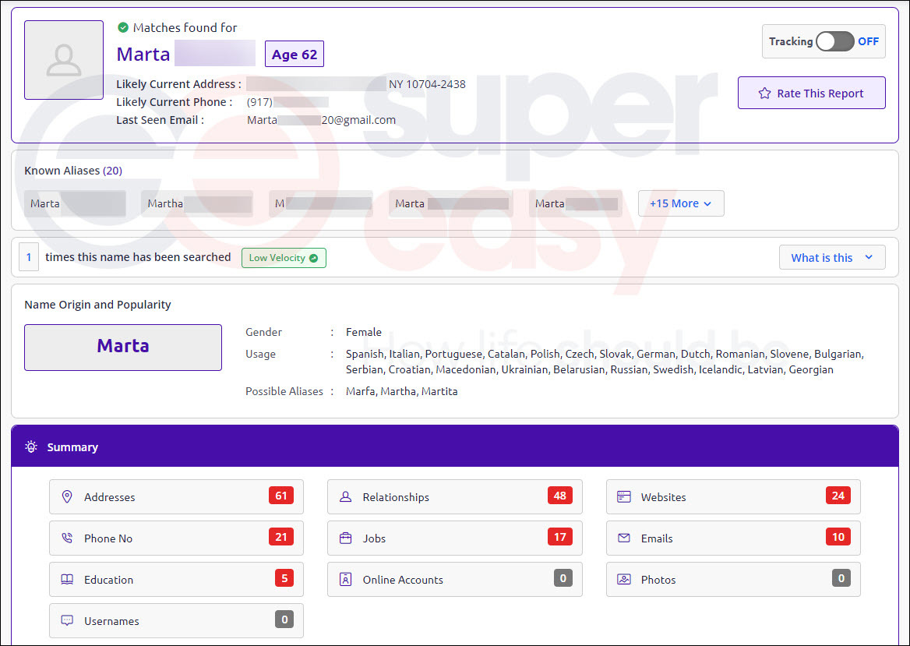Click the Marta name origin card
This screenshot has width=910, height=646.
coord(123,347)
